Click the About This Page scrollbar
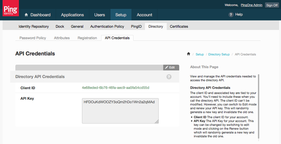 point(259,105)
